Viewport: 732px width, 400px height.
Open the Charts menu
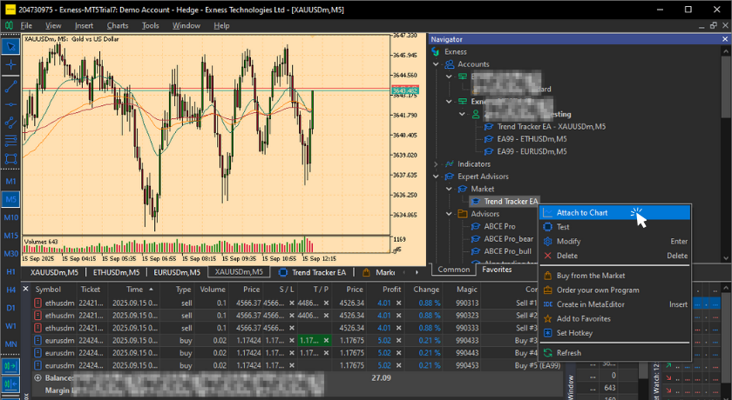point(118,25)
